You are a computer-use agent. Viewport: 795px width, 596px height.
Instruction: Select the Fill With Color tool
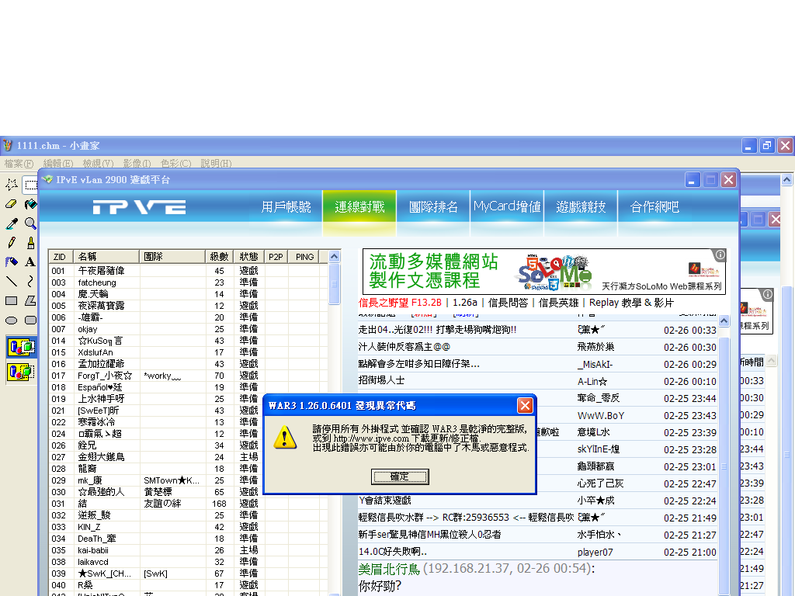pyautogui.click(x=30, y=203)
